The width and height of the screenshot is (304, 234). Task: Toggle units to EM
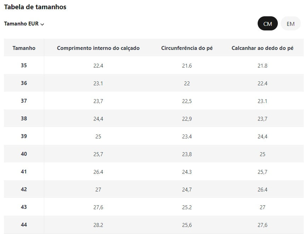pos(291,24)
